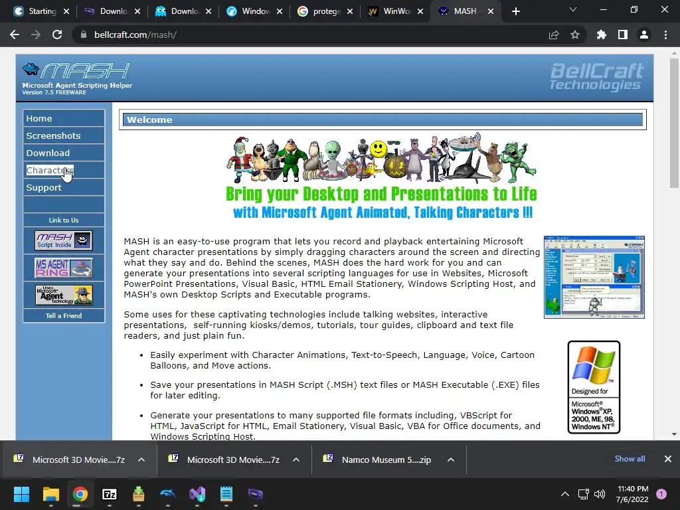The height and width of the screenshot is (510, 680).
Task: Open File Explorer from taskbar
Action: click(50, 494)
